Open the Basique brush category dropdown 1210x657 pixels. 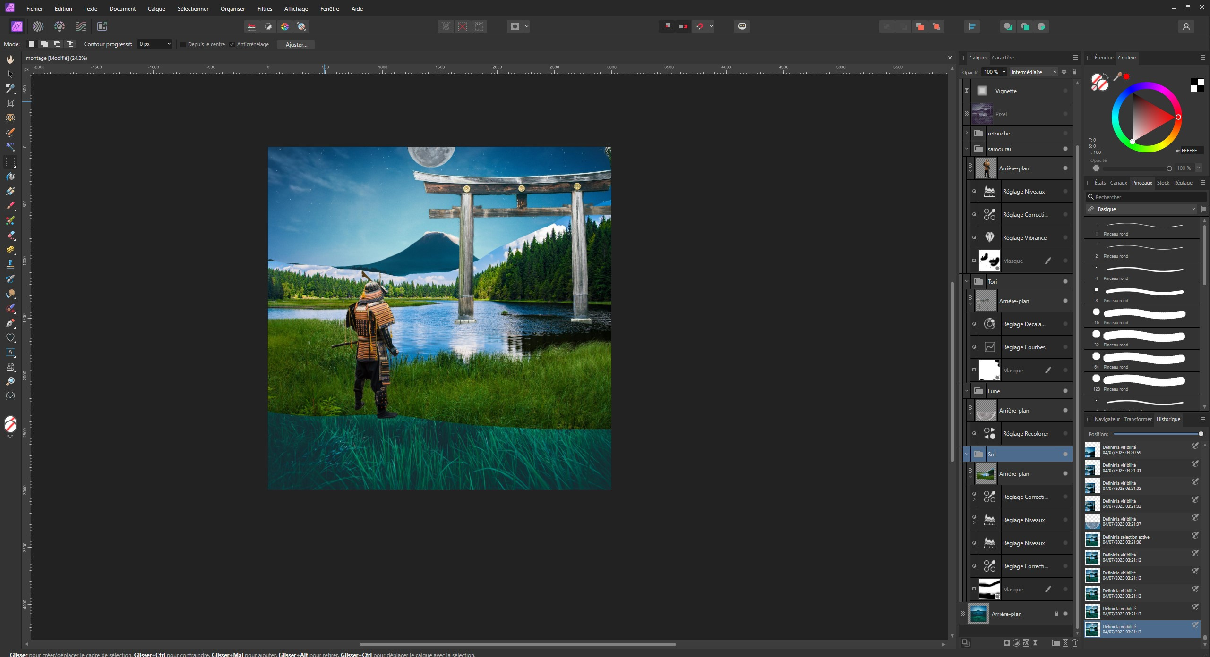[1141, 209]
